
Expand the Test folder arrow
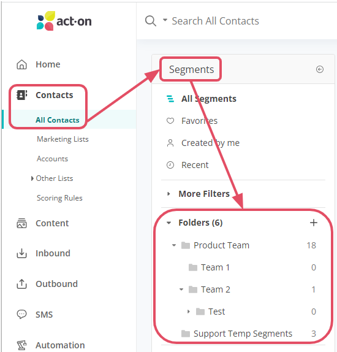189,312
